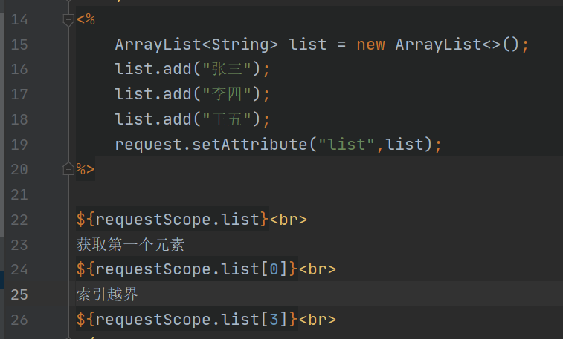Click the text 获取第一个元素
Screen dimensions: 563x339
tap(130, 245)
